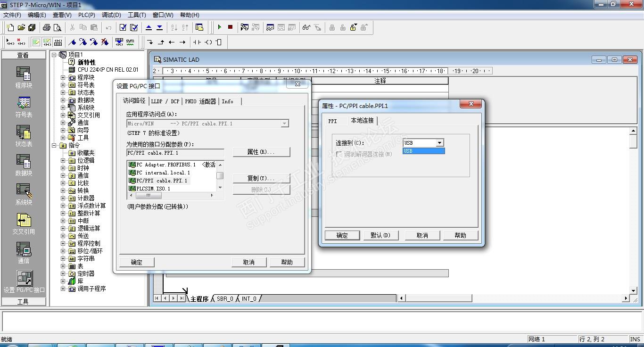
Task: Collapse the 项目1 tree node
Action: point(54,55)
